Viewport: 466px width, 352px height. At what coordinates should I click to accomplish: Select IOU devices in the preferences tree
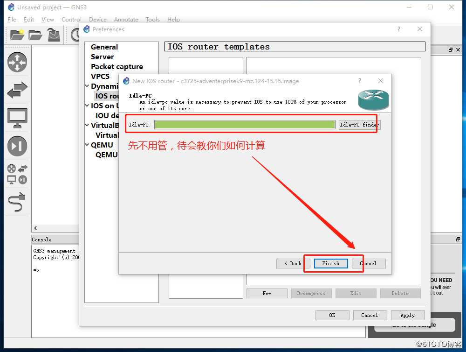click(107, 116)
